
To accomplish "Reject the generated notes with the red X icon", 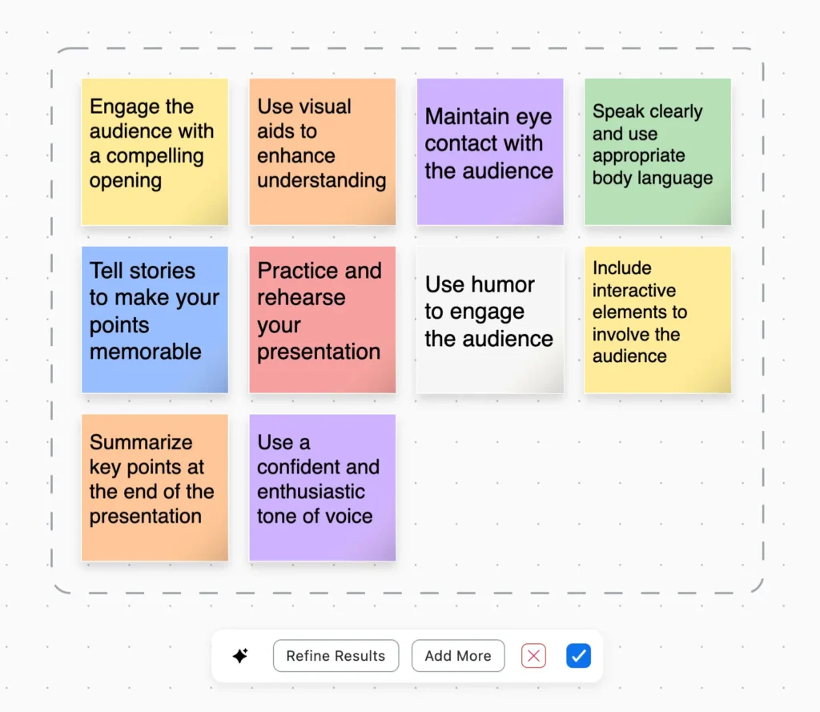I will click(x=533, y=655).
